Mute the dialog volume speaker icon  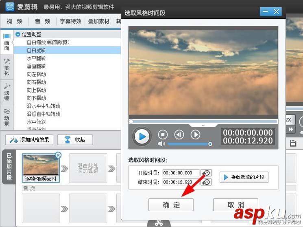161,144
